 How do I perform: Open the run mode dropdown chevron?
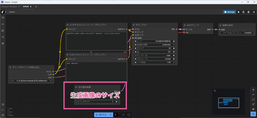(x=111, y=115)
